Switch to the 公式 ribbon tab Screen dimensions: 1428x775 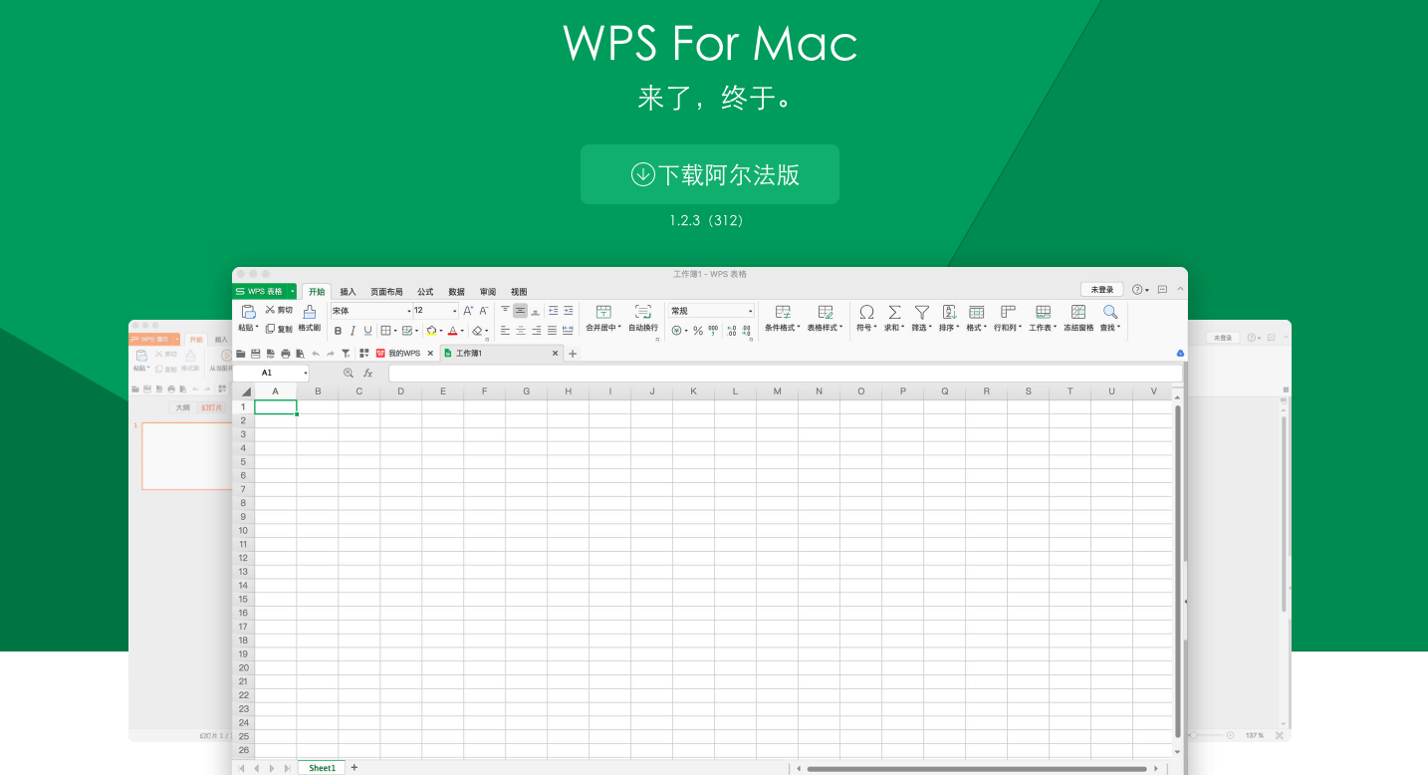425,292
